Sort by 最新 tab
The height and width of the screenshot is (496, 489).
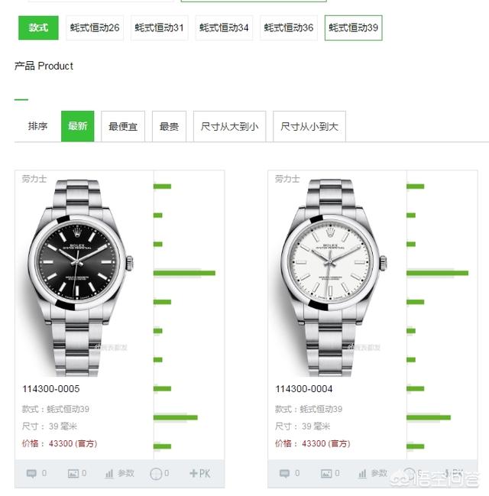pos(77,126)
